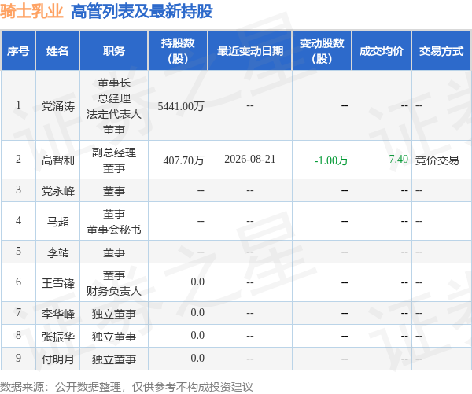This screenshot has width=472, height=394.
Task: Click executive name 党涌涛
Action: pyautogui.click(x=57, y=106)
